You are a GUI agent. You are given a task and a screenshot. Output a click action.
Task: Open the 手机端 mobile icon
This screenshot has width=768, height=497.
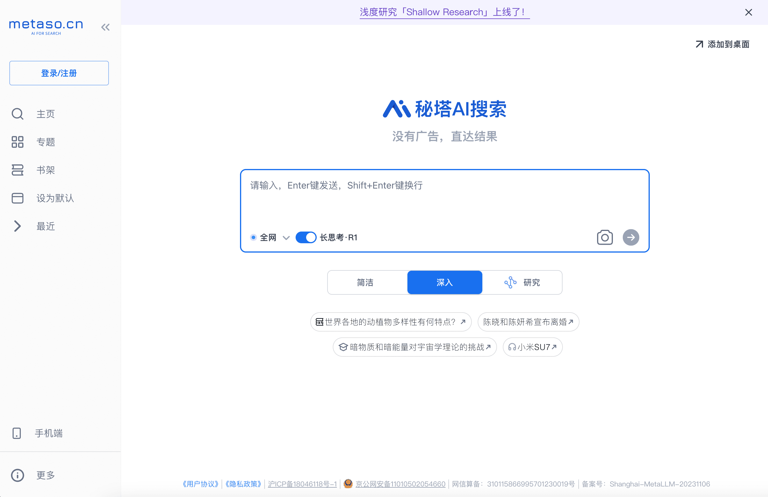pos(17,433)
